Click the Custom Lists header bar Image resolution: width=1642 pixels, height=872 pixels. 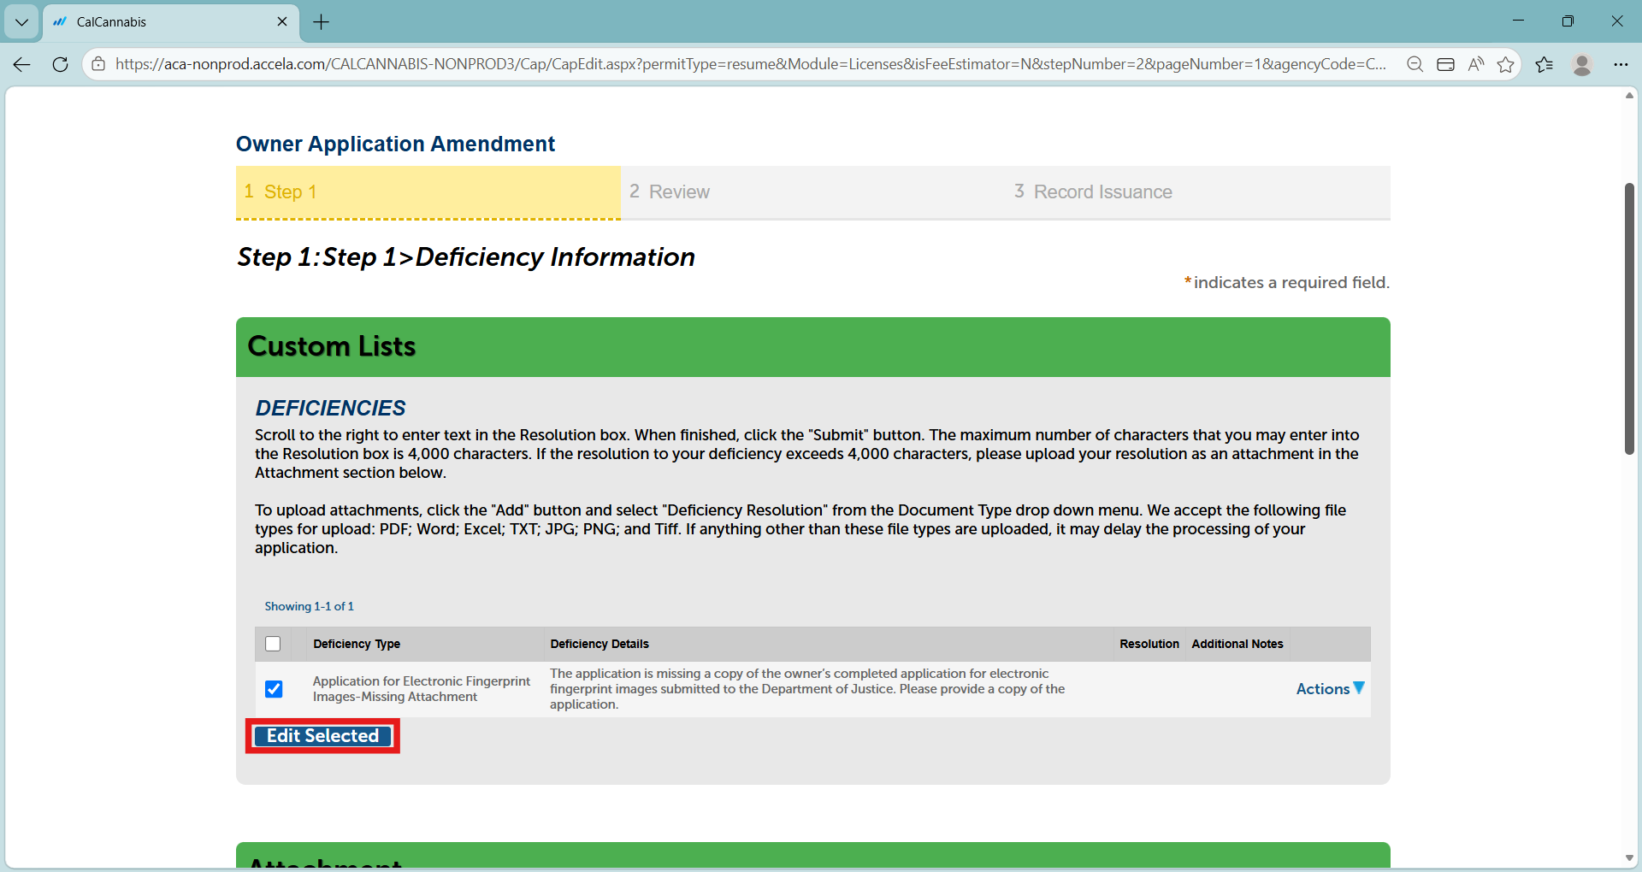tap(813, 347)
